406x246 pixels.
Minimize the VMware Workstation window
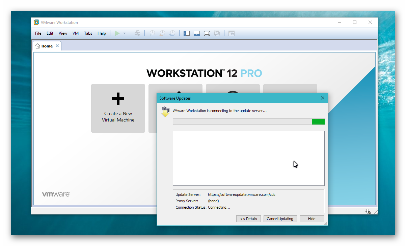(x=339, y=23)
